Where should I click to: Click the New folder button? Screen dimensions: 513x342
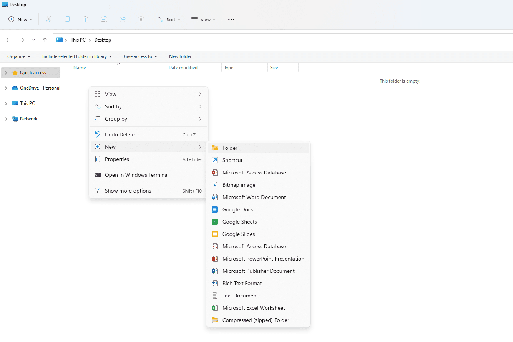click(x=180, y=56)
